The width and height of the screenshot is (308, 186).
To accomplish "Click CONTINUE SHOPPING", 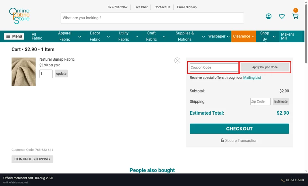I will coord(32,159).
